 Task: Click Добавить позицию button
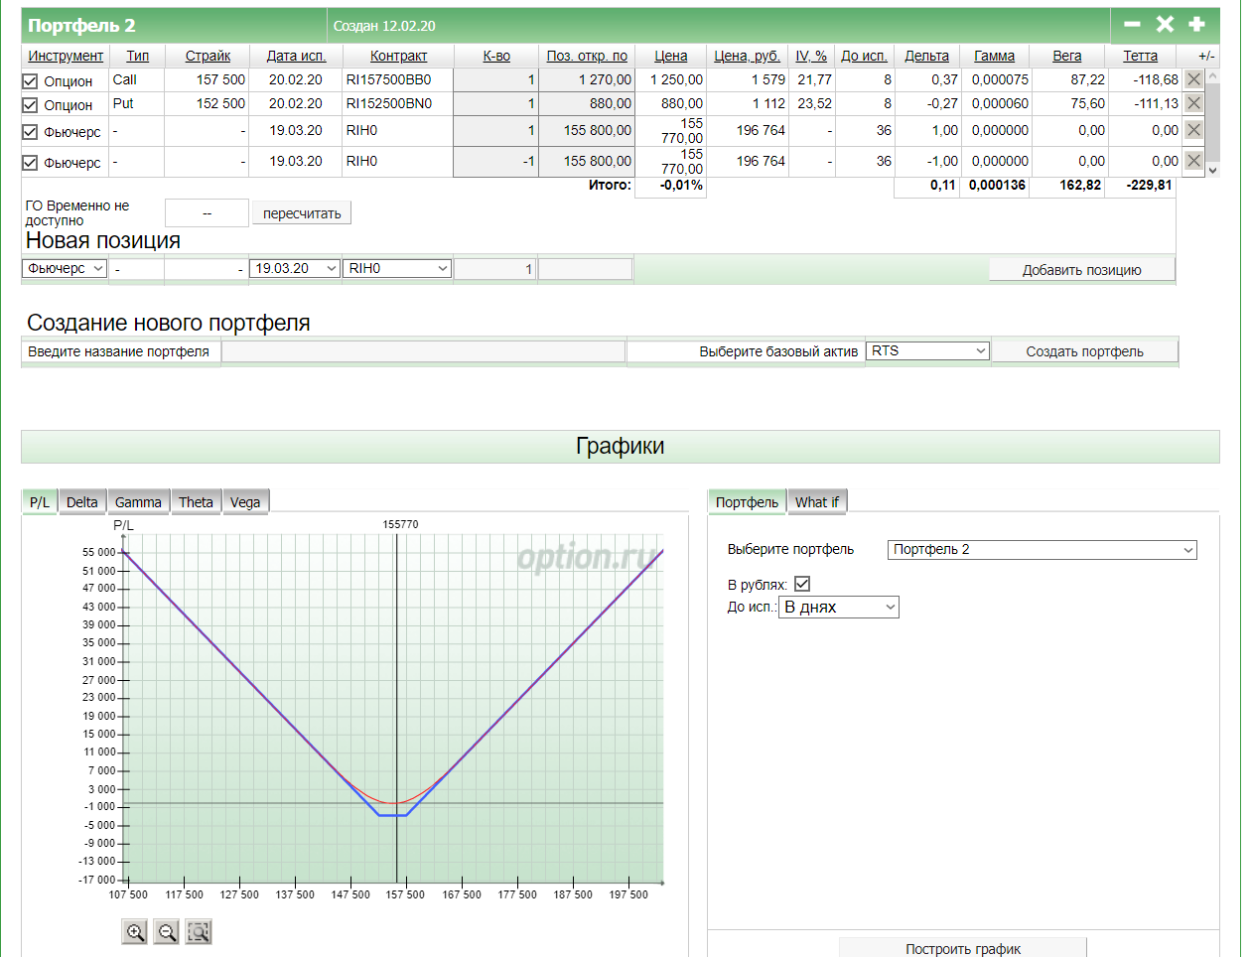pos(1082,270)
